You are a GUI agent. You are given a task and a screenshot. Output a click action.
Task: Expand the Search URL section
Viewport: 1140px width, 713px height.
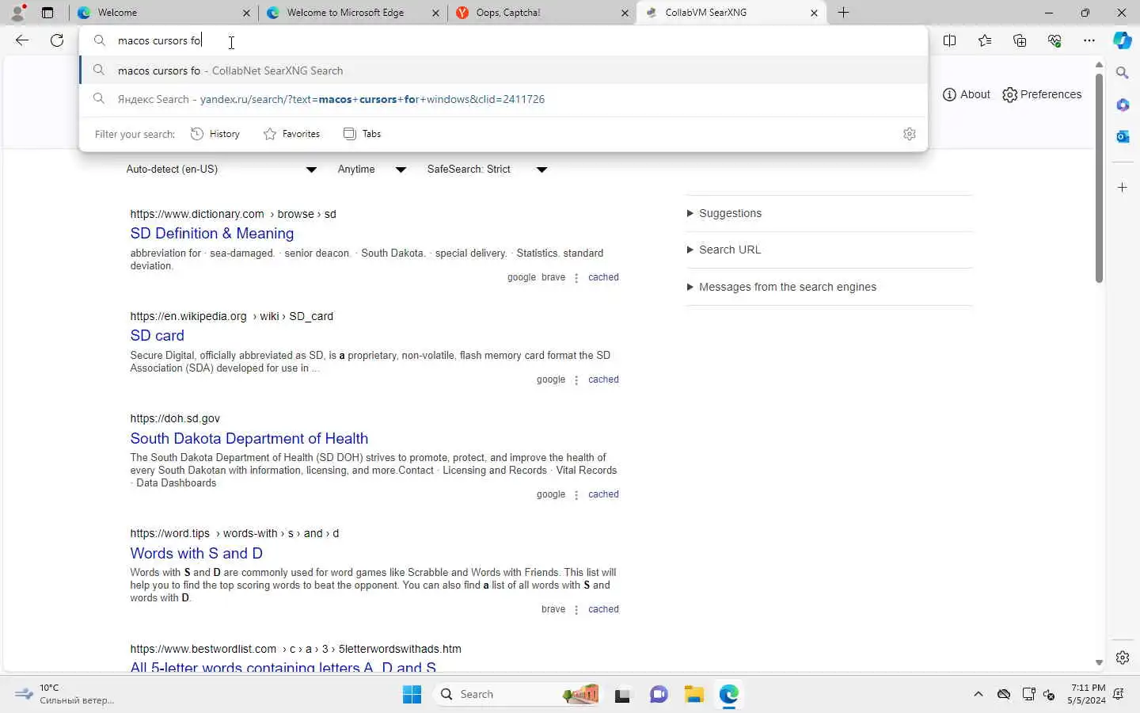click(724, 250)
